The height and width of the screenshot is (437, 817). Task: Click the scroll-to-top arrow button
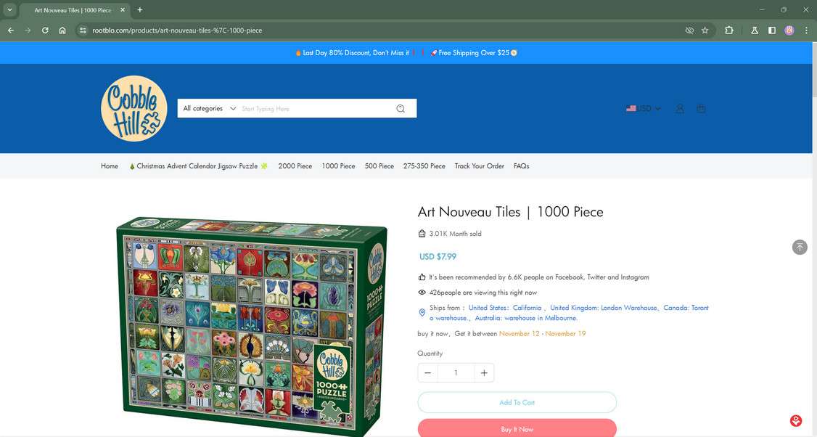[800, 248]
